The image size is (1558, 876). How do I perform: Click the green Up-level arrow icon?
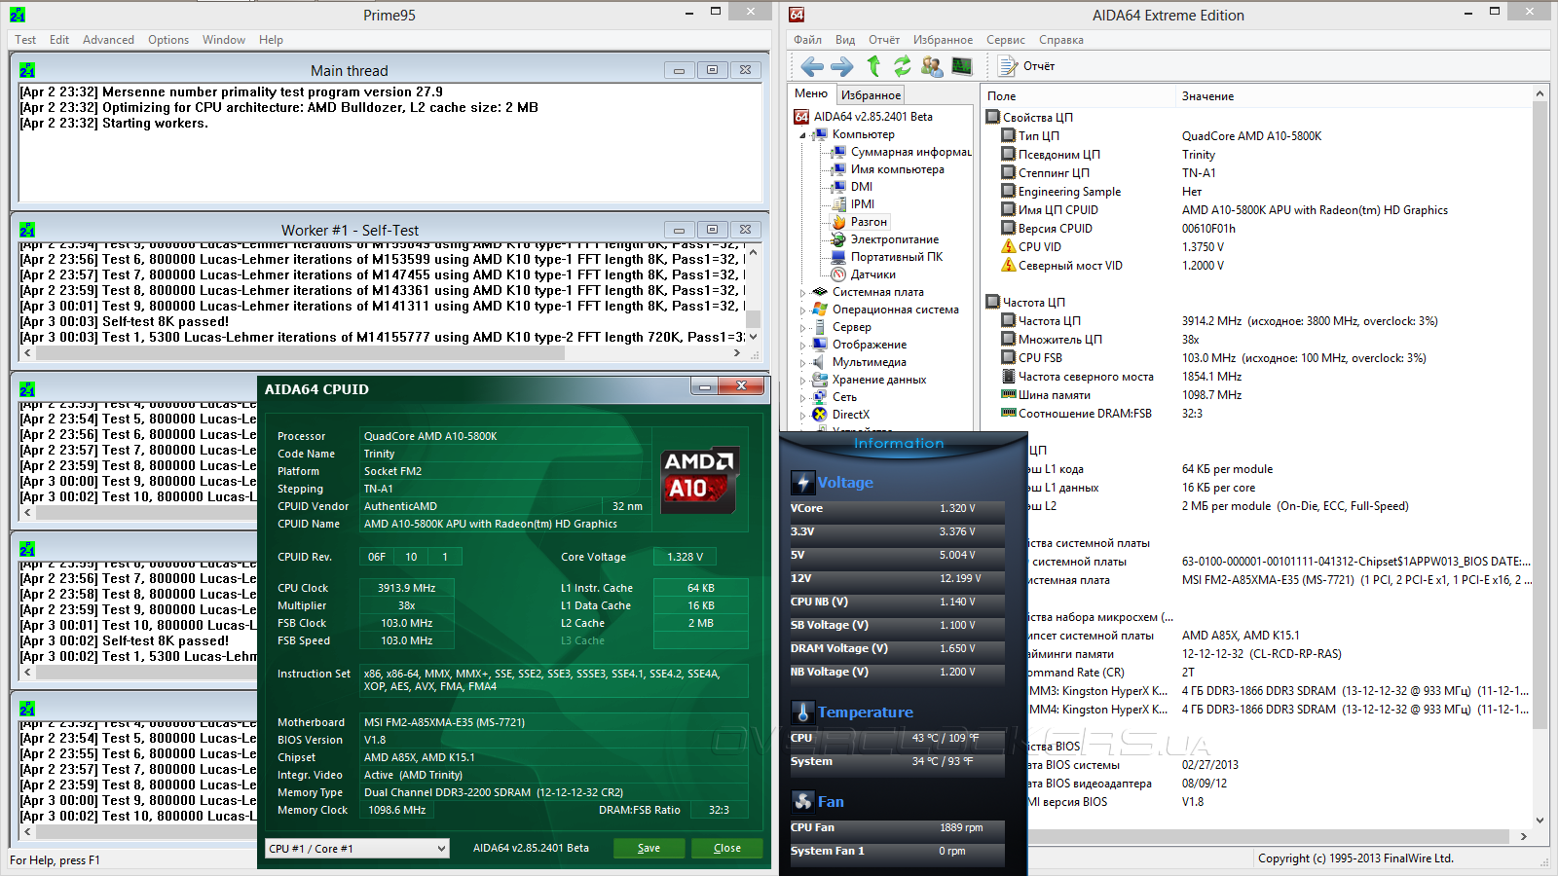pyautogui.click(x=873, y=66)
